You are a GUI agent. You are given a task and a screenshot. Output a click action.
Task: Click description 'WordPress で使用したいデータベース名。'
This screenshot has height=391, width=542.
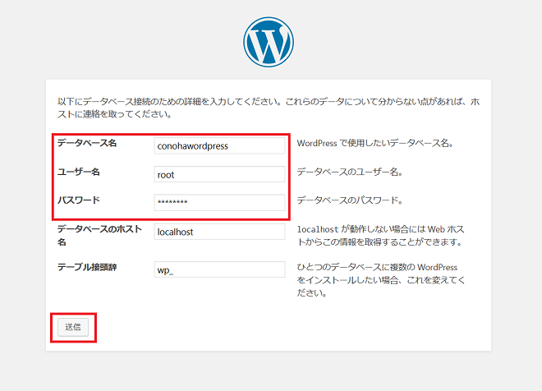point(375,143)
